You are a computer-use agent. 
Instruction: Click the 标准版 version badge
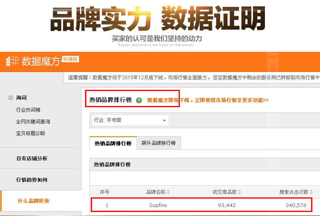pyautogui.click(x=70, y=59)
